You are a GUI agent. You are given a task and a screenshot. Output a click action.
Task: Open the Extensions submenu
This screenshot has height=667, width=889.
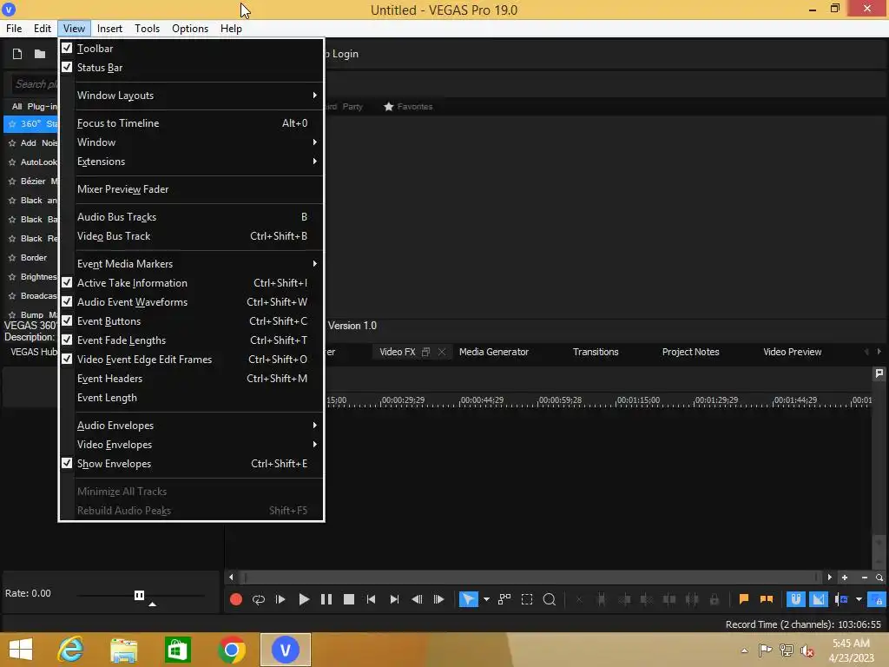(x=192, y=162)
